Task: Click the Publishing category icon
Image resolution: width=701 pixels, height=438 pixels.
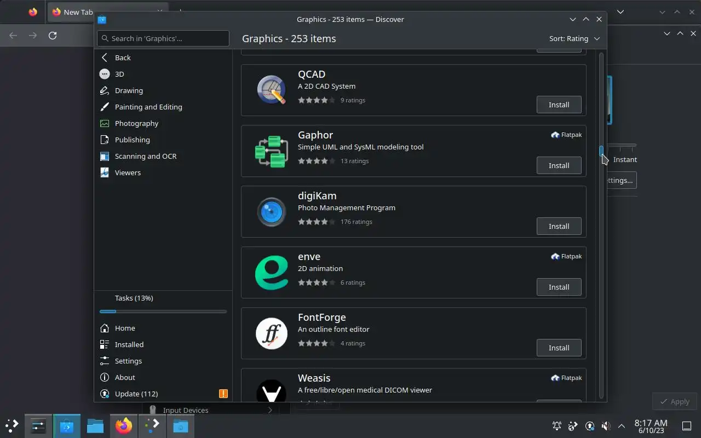Action: (x=105, y=140)
